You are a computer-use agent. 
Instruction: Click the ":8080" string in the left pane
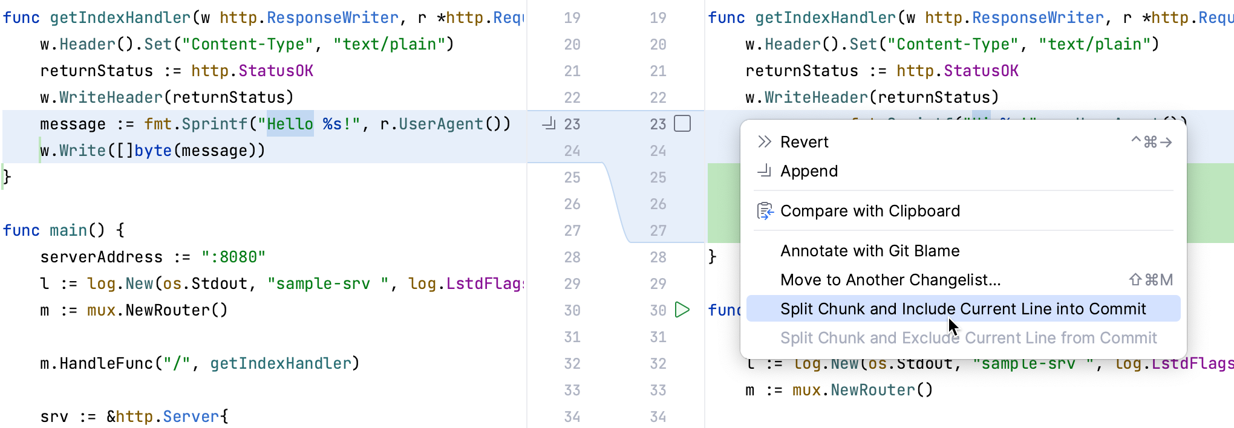[233, 257]
